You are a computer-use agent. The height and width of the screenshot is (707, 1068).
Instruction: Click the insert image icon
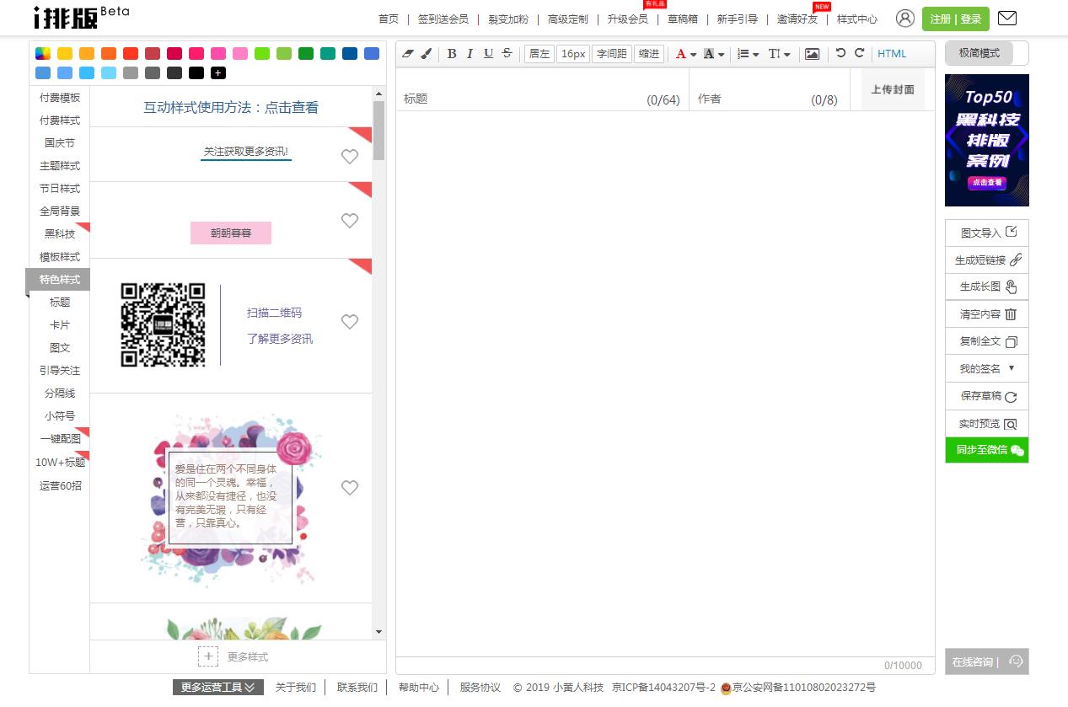pyautogui.click(x=812, y=53)
